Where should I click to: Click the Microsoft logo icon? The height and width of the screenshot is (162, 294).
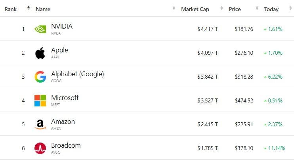click(x=40, y=100)
